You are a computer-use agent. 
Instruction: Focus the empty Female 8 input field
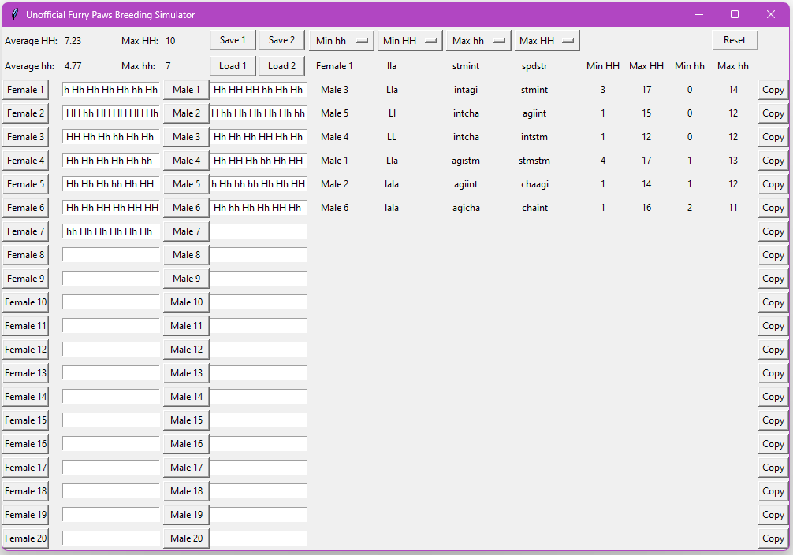pyautogui.click(x=111, y=255)
